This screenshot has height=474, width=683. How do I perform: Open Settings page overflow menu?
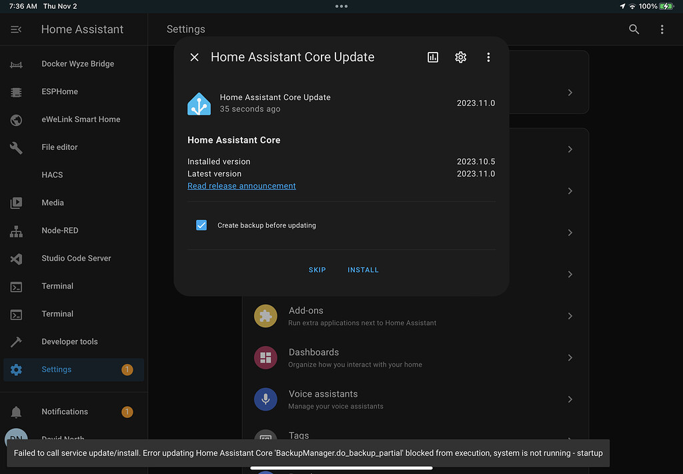(x=662, y=29)
